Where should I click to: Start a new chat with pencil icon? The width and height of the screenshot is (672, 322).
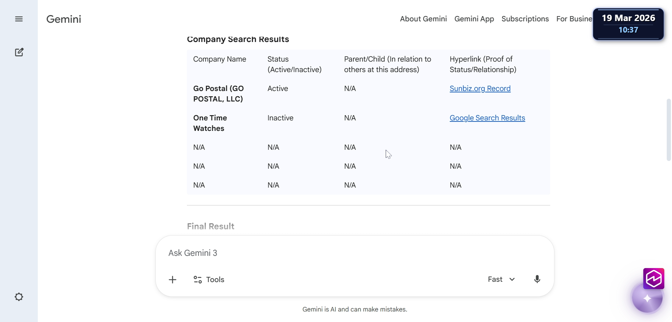click(19, 52)
